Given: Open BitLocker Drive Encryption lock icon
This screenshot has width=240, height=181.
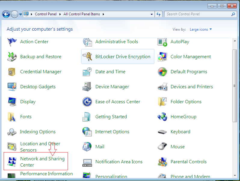Looking at the screenshot, I should coord(87,57).
